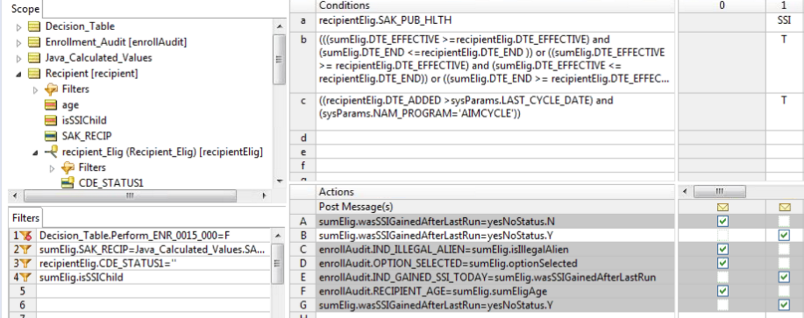Click T value for condition b column 1
Screen dimensions: 804x318
coord(784,62)
